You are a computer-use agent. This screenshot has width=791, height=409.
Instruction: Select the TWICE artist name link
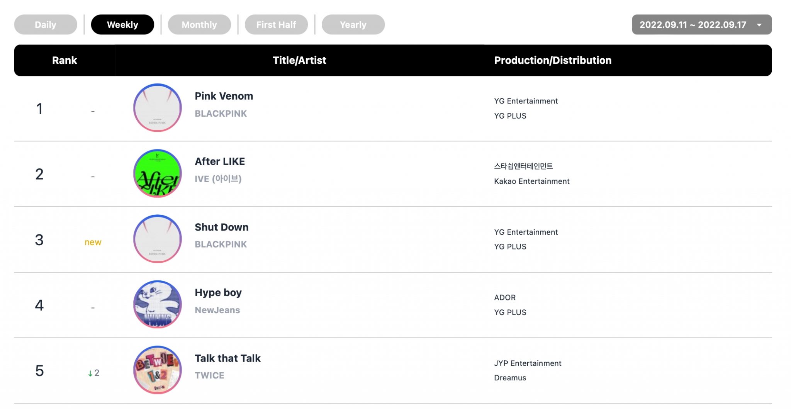(209, 375)
